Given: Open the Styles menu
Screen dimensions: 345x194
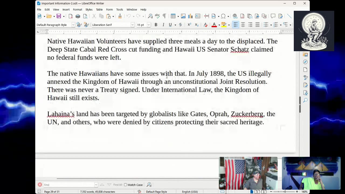Looking at the screenshot, I should pyautogui.click(x=89, y=9).
